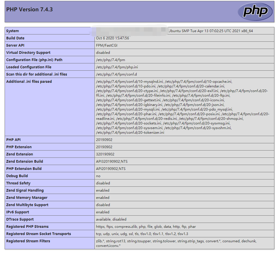The image size is (277, 253).
Task: Click the Ubuntu SMP system value text
Action: tap(211, 31)
